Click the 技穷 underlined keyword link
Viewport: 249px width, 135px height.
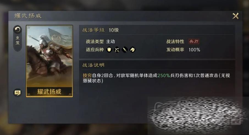(87, 76)
